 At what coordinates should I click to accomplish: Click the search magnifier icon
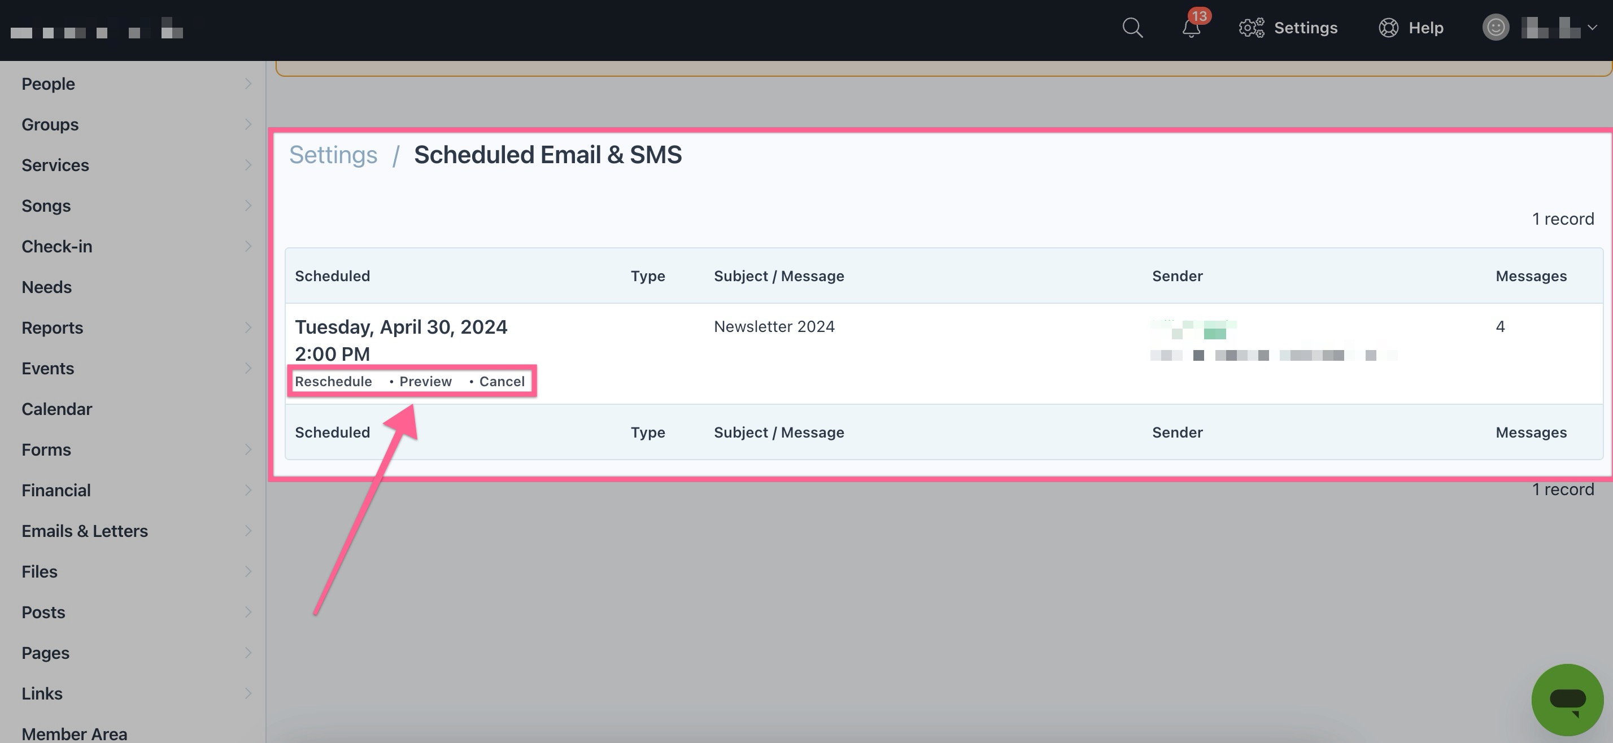pos(1132,28)
